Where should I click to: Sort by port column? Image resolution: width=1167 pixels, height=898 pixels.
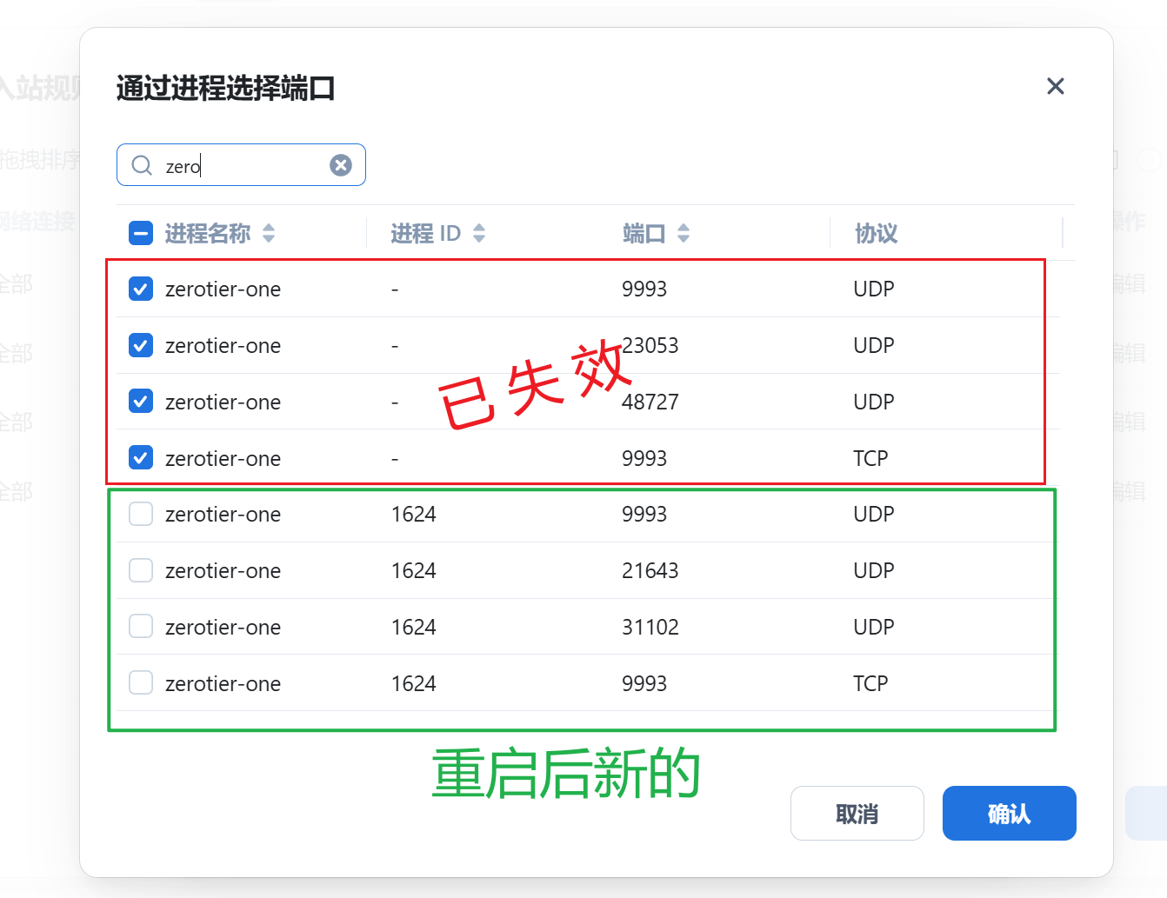coord(684,233)
